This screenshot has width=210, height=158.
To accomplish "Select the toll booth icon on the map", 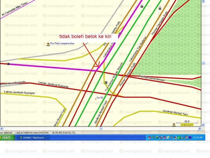I will click(x=106, y=83).
